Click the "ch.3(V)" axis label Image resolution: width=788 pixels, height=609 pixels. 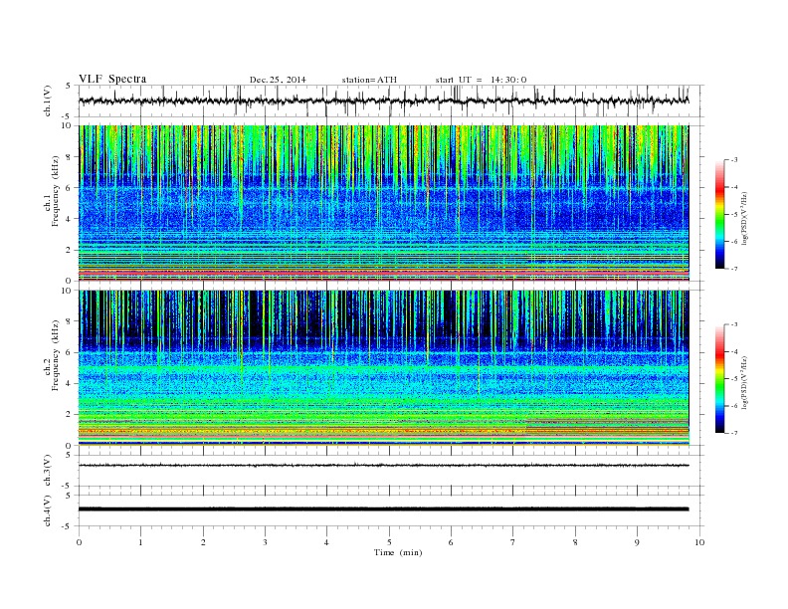pyautogui.click(x=48, y=471)
